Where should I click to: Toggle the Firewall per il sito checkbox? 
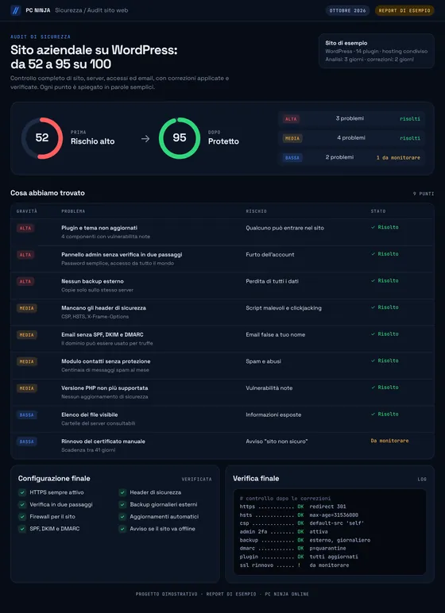point(22,517)
